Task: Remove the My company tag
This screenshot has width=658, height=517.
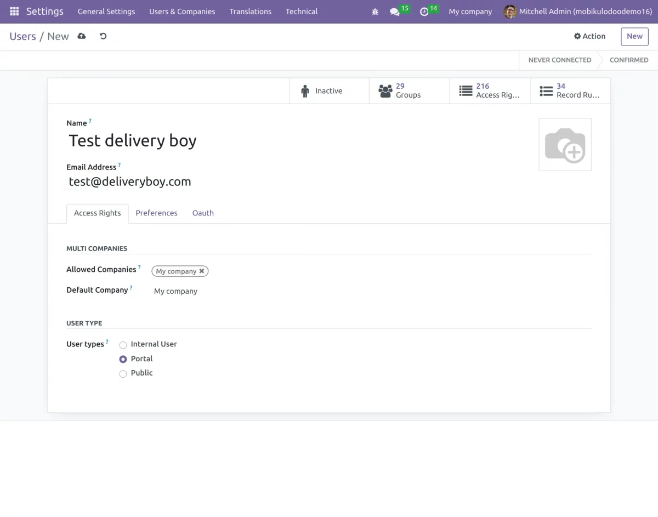Action: (202, 271)
